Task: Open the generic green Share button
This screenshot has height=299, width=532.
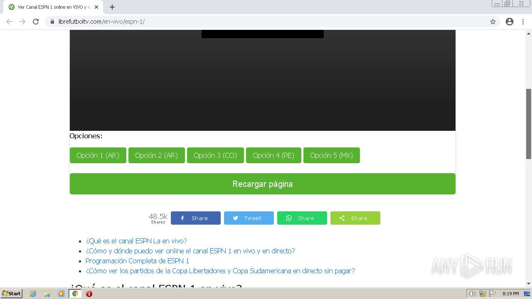Action: [x=355, y=218]
